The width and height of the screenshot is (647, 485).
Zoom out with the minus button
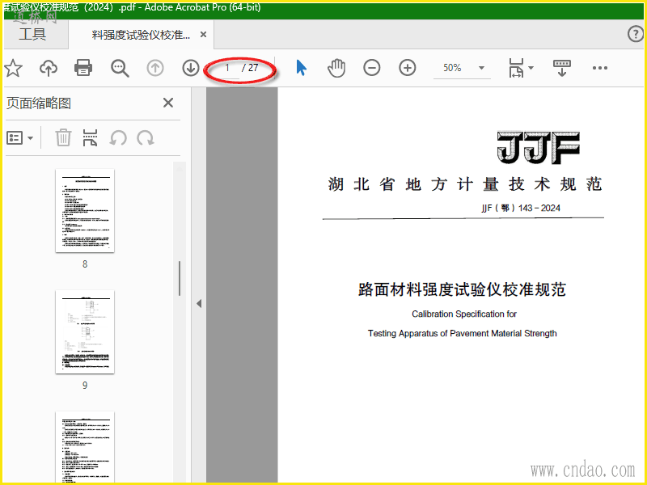pos(372,68)
